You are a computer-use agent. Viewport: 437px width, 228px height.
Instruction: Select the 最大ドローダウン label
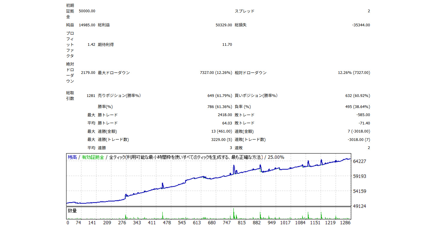[114, 73]
